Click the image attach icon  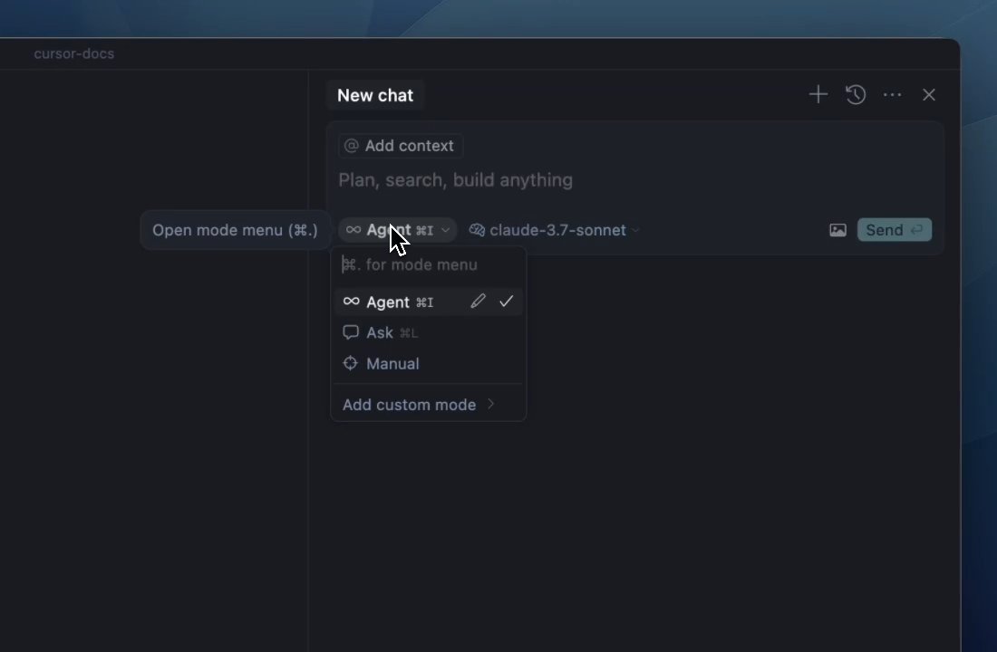(837, 230)
